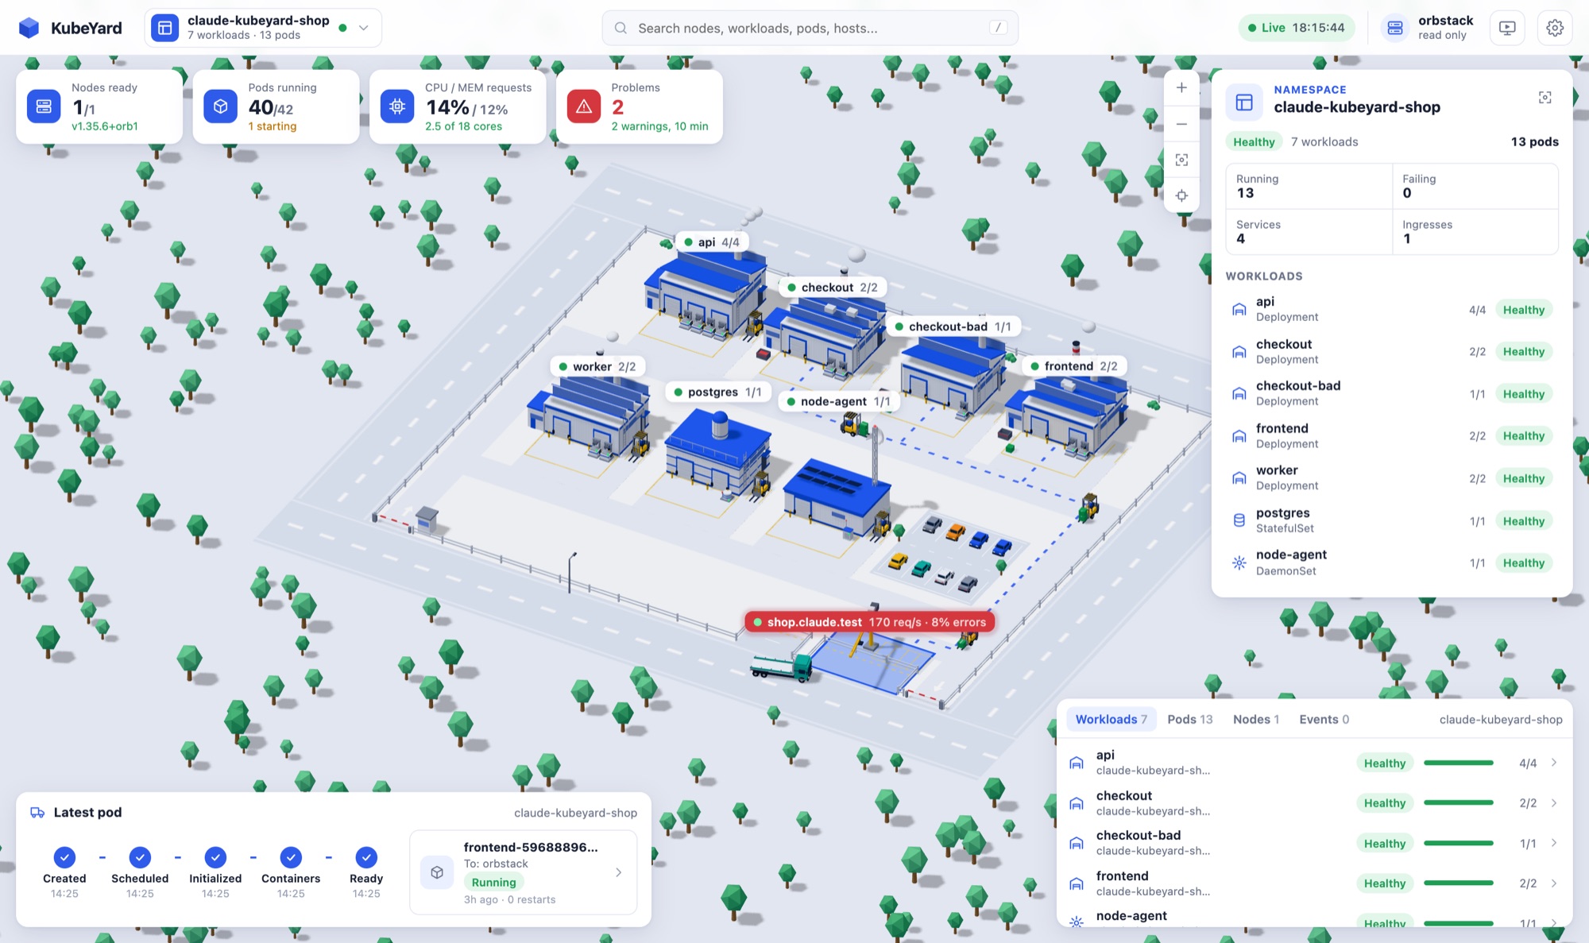
Task: Click the red Problems warning triangle icon
Action: point(584,106)
